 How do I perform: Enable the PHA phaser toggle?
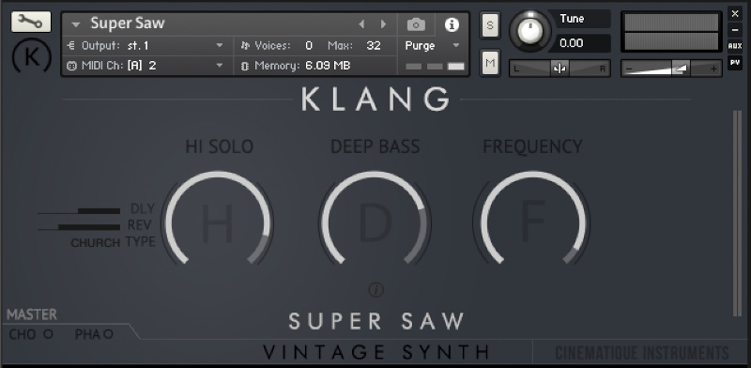click(109, 334)
